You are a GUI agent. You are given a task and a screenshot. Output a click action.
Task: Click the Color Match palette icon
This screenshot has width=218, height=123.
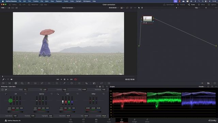click(x=10, y=83)
